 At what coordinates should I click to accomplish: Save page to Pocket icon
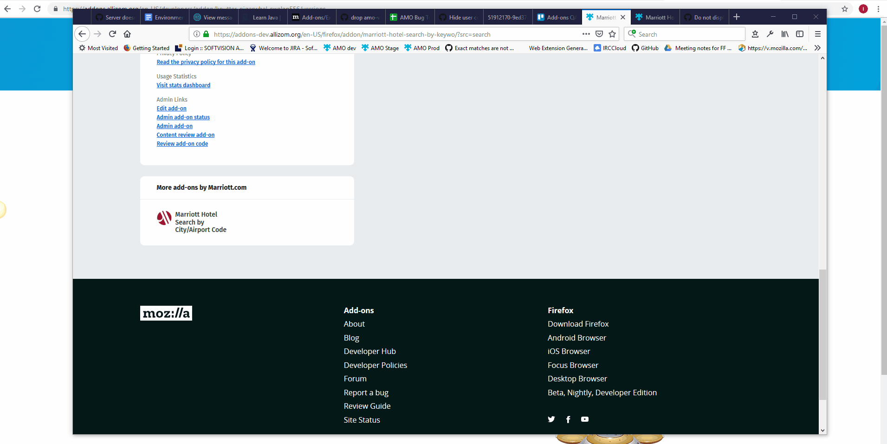click(x=599, y=34)
